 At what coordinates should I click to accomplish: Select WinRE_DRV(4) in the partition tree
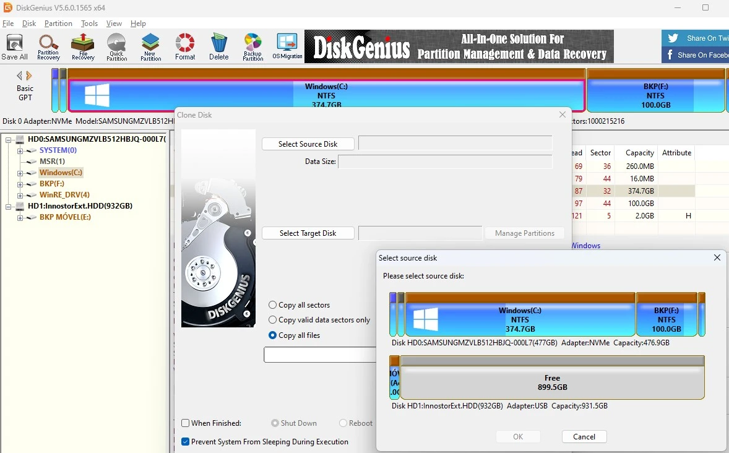pyautogui.click(x=64, y=195)
